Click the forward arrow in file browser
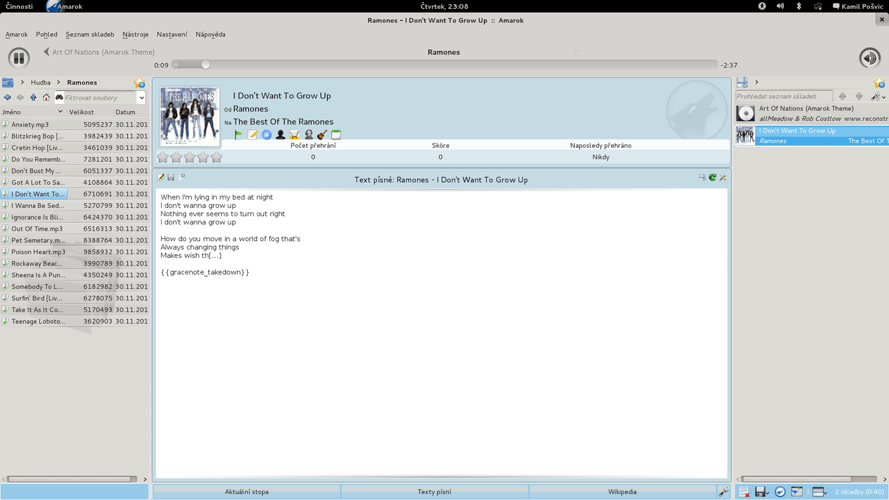Viewport: 889px width, 500px height. [x=20, y=97]
